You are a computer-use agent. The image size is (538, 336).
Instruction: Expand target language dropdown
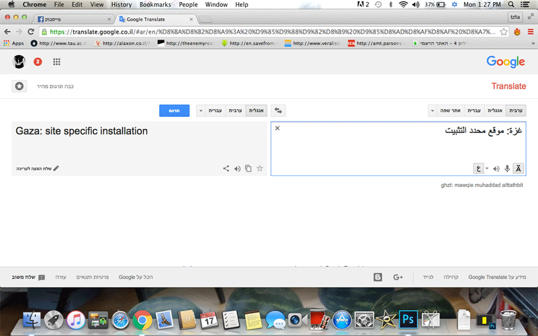201,110
